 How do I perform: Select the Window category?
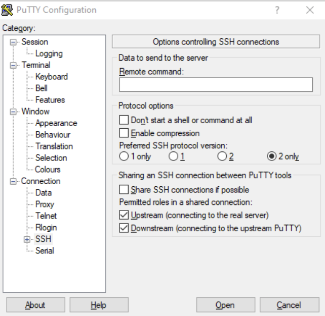click(35, 112)
